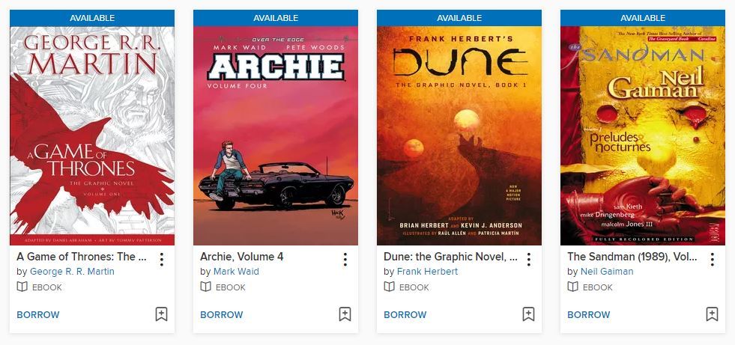Bookmark The Sandman with the ribbon icon

[712, 314]
